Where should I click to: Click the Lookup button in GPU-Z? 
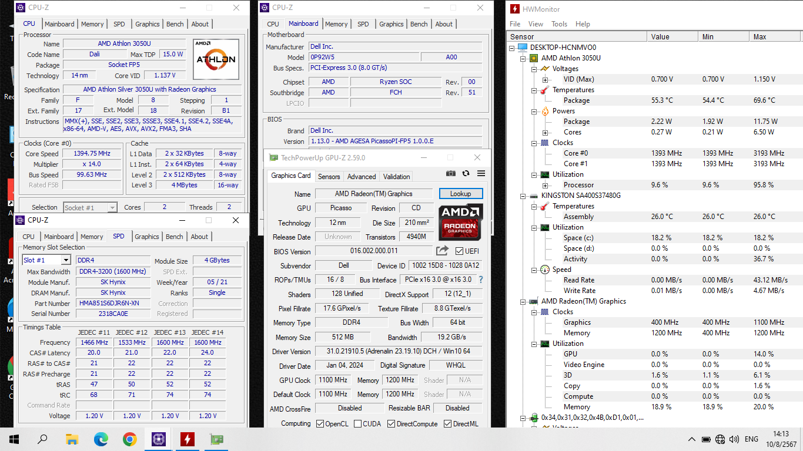pos(461,193)
